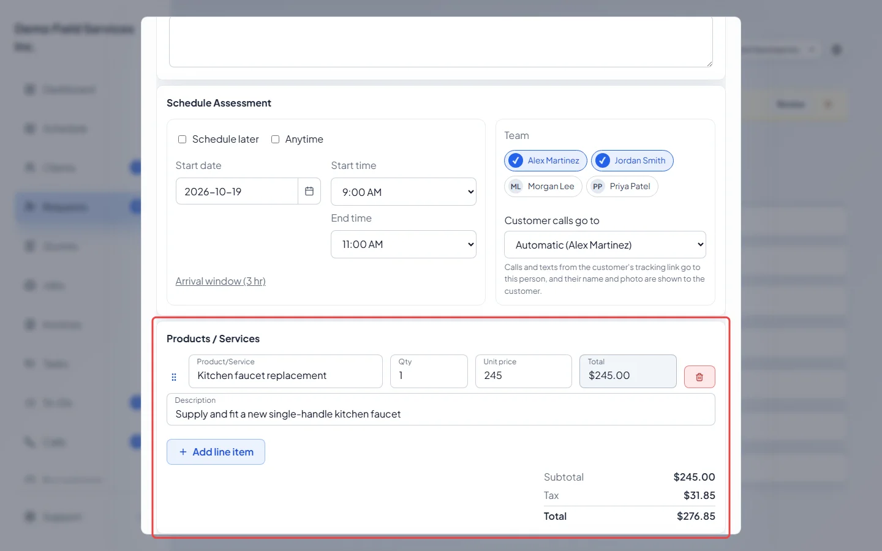Enable the Schedule later checkbox
This screenshot has width=882, height=551.
click(x=182, y=140)
